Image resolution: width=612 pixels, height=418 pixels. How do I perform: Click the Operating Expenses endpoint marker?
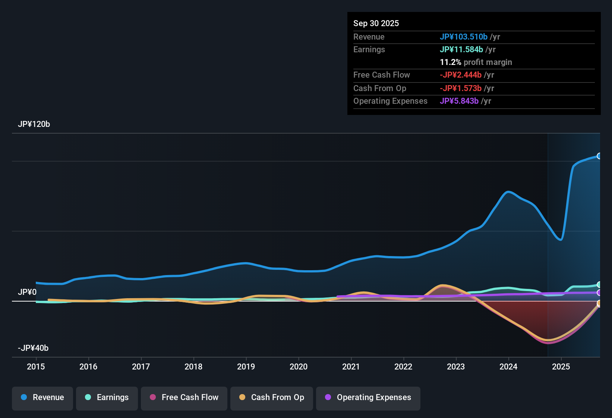(x=599, y=293)
